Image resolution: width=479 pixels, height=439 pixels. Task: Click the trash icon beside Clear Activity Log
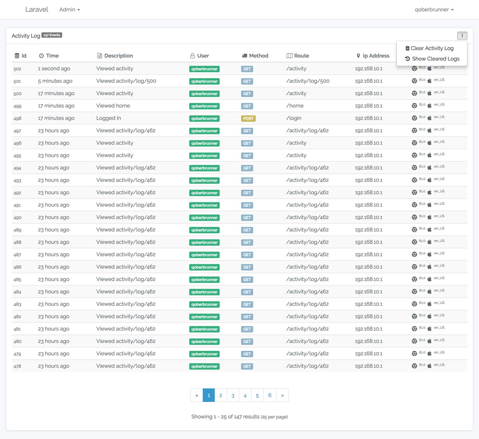(x=407, y=48)
